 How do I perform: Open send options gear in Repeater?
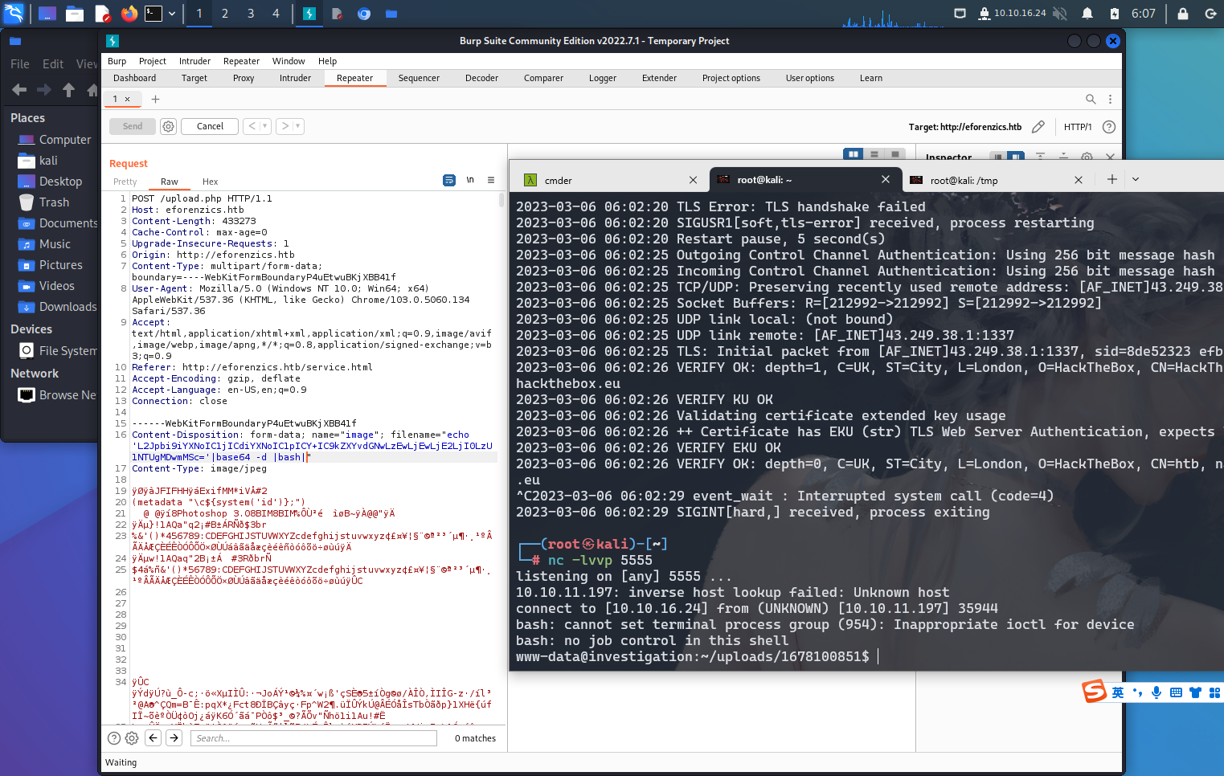168,126
